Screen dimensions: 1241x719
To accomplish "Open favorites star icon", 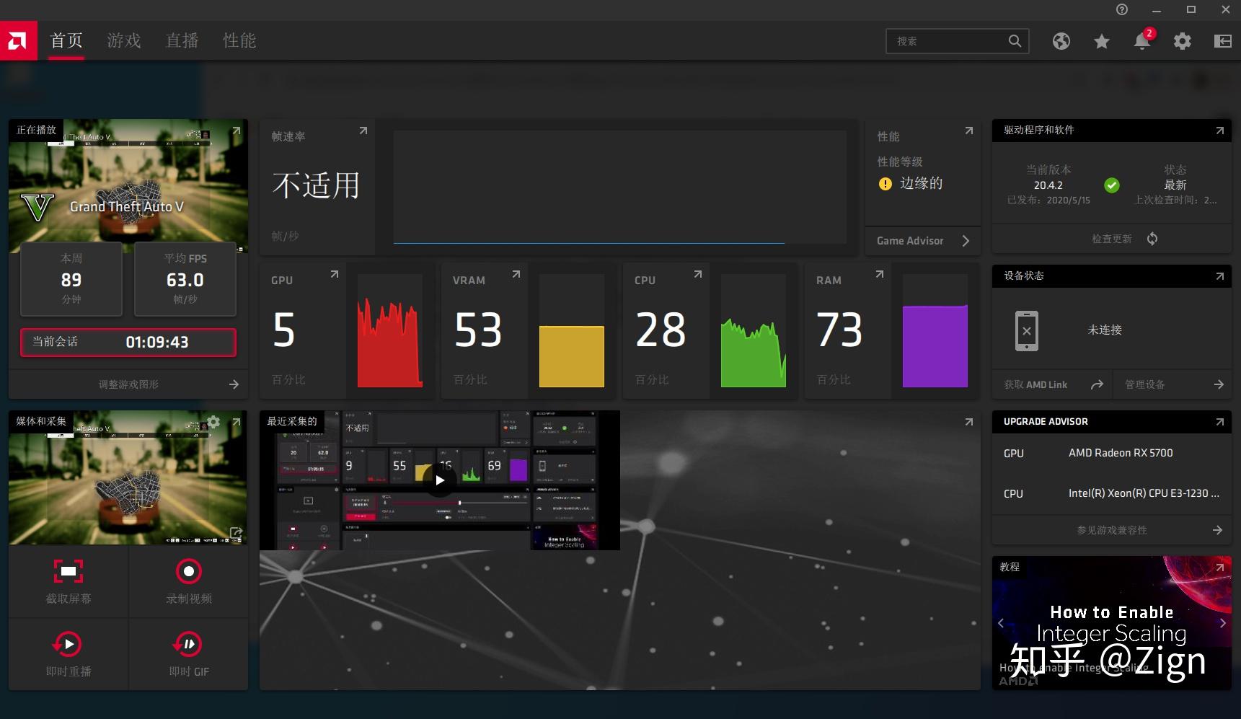I will coord(1102,41).
